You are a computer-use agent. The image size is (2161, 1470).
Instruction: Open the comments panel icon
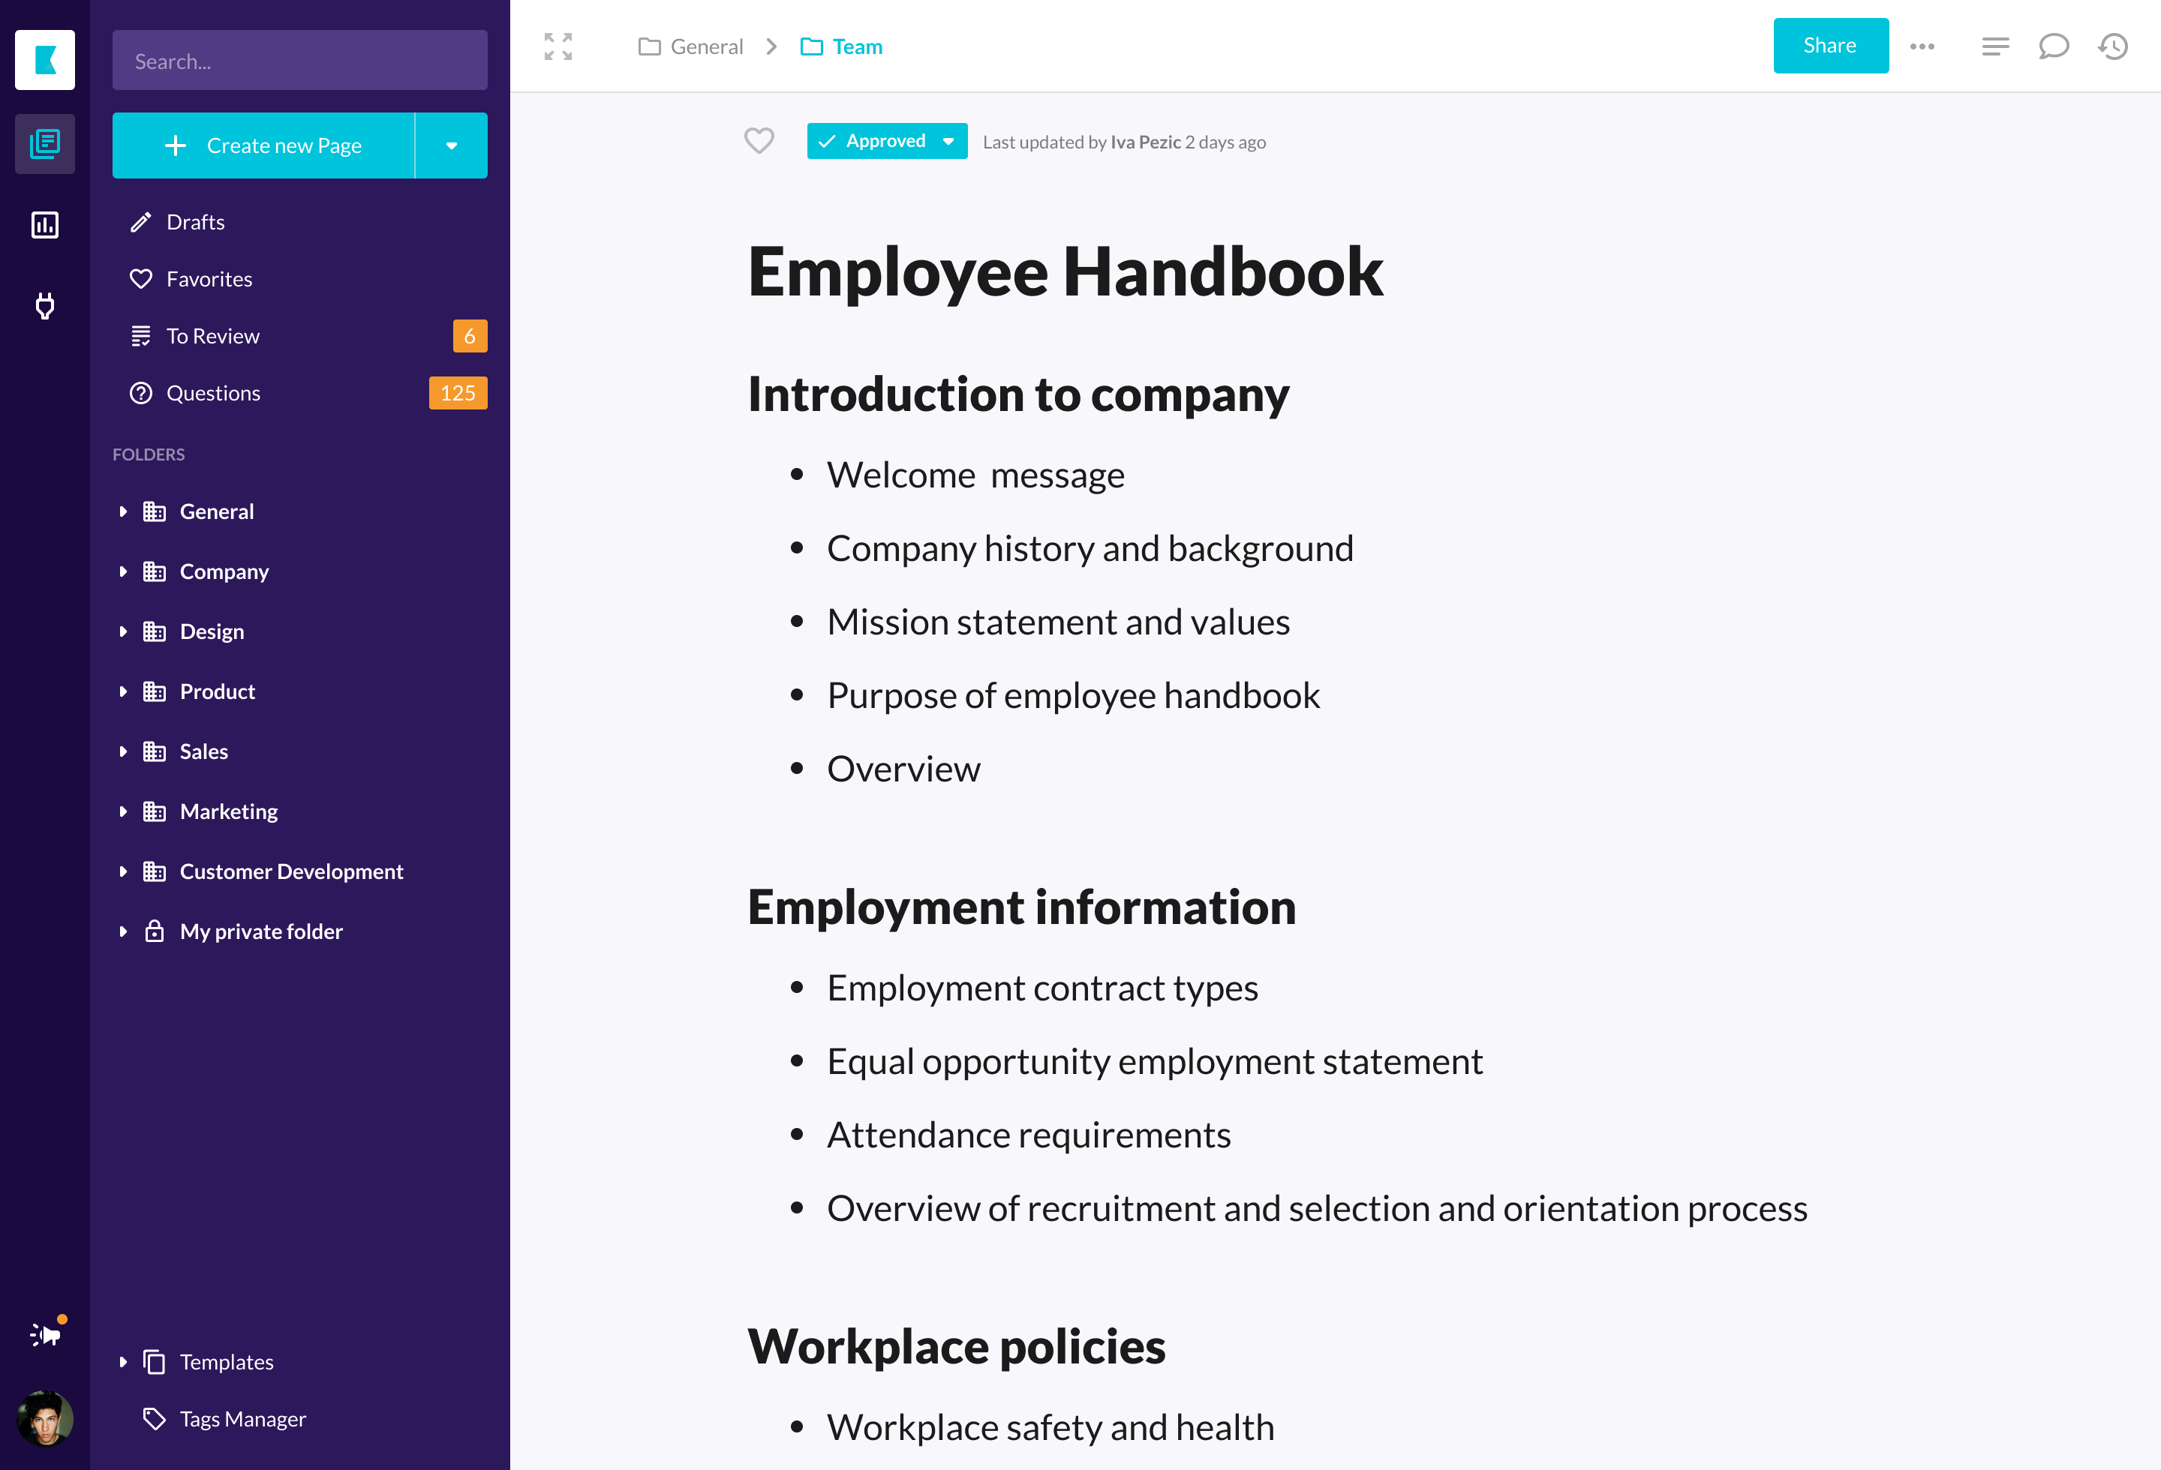(2053, 46)
